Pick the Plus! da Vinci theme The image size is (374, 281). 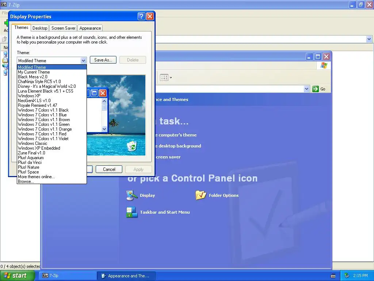click(x=52, y=162)
